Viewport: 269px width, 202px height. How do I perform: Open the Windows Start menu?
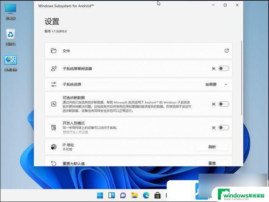tap(100, 195)
